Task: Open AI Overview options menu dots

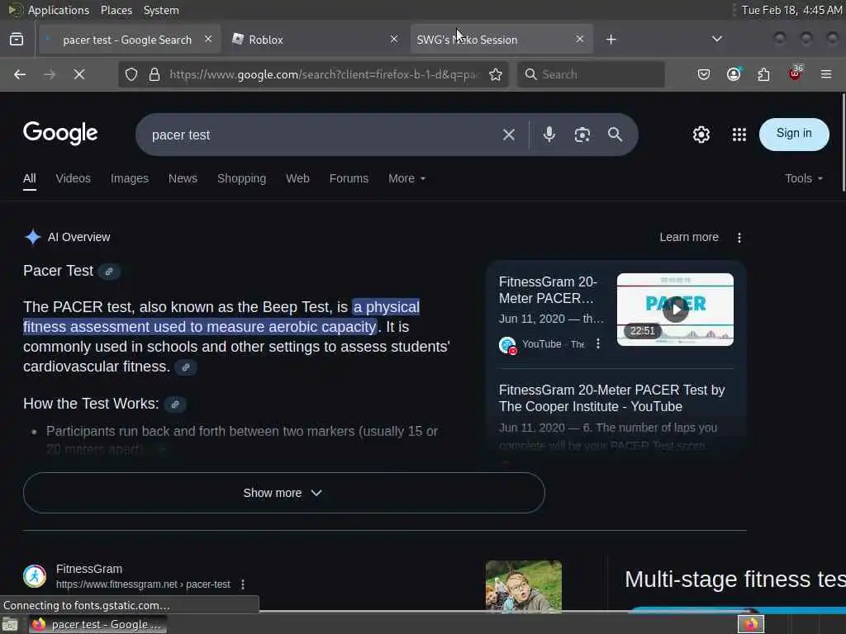Action: pos(739,237)
